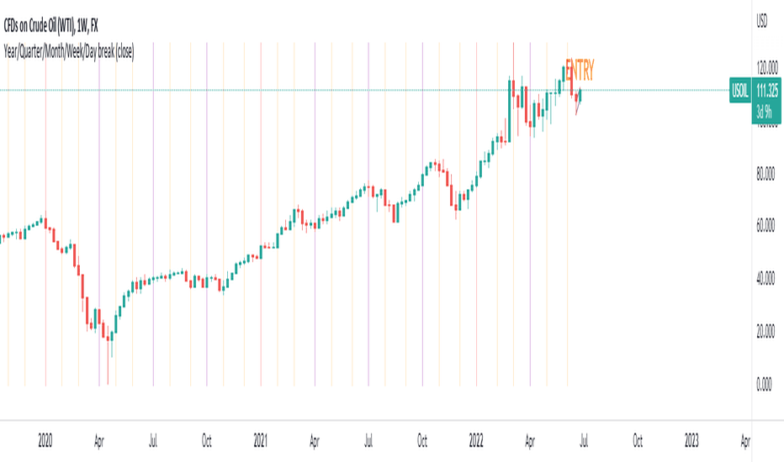Click the 80.000 price axis label

[765, 174]
